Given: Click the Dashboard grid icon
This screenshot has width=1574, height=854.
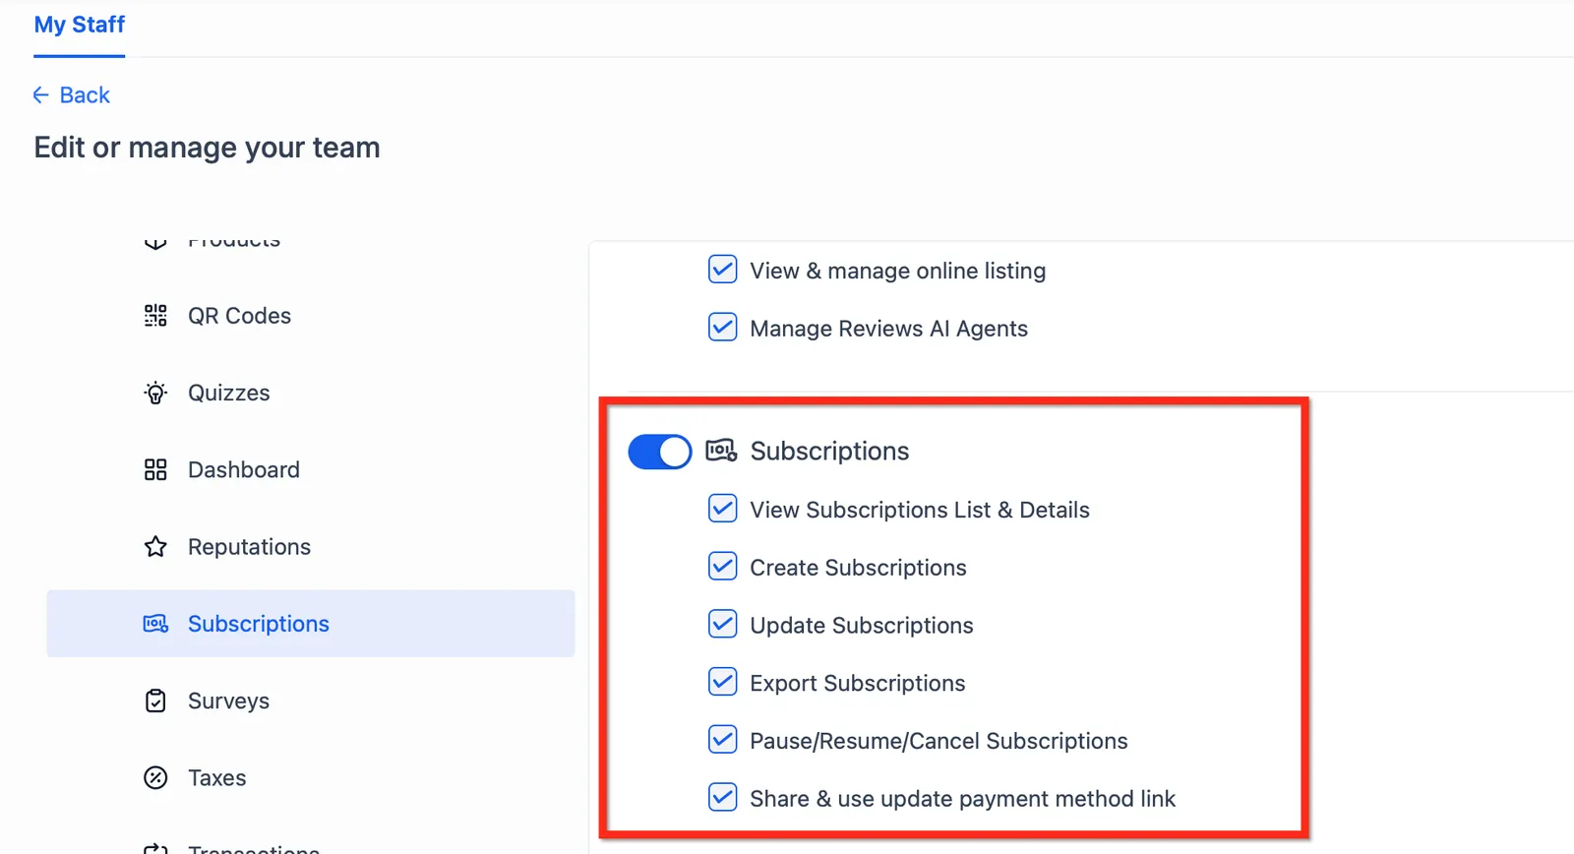Looking at the screenshot, I should tap(155, 469).
